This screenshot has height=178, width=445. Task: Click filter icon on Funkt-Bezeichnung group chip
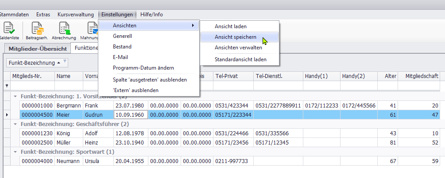coord(65,61)
